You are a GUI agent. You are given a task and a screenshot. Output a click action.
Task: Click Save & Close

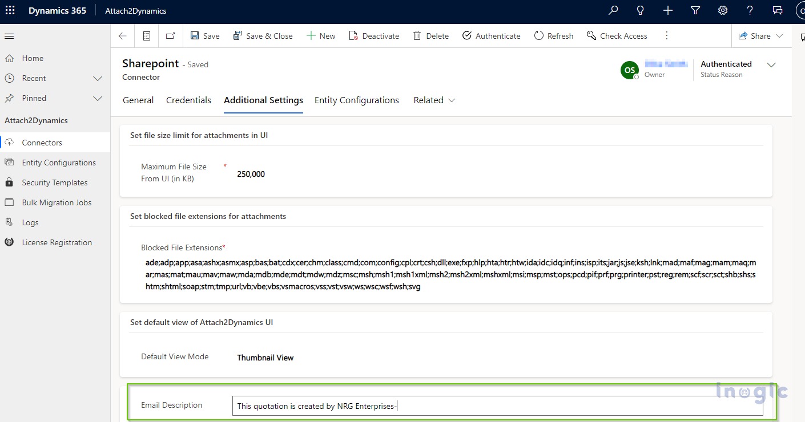tap(263, 36)
